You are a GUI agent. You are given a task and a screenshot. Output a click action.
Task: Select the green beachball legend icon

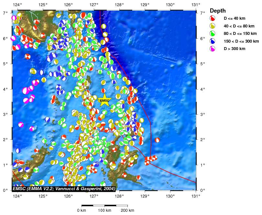point(213,34)
